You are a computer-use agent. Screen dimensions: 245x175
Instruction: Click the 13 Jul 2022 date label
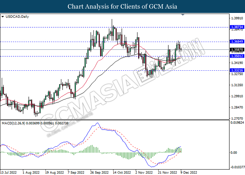point(8,173)
